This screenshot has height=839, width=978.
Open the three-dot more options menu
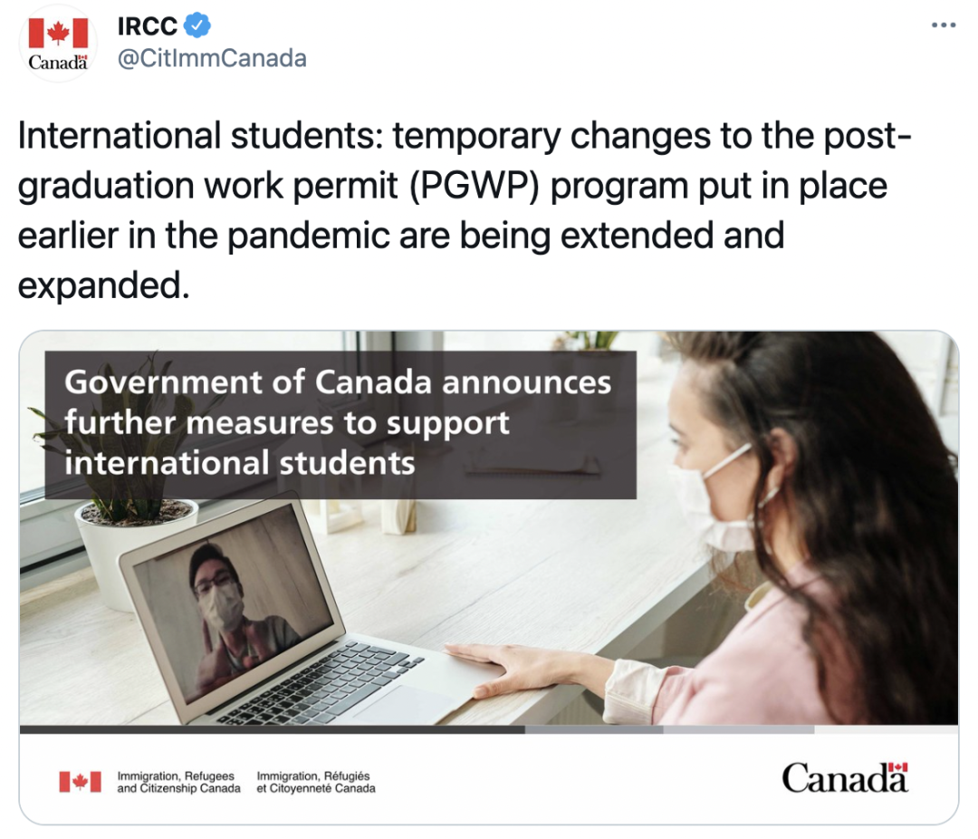point(943,25)
